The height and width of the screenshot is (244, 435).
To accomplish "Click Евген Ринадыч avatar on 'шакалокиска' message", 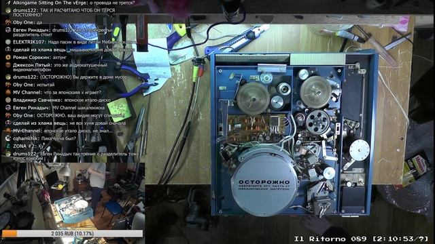I will (x=8, y=108).
